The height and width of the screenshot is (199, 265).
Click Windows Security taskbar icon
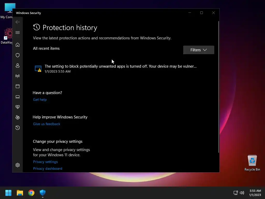point(43,193)
